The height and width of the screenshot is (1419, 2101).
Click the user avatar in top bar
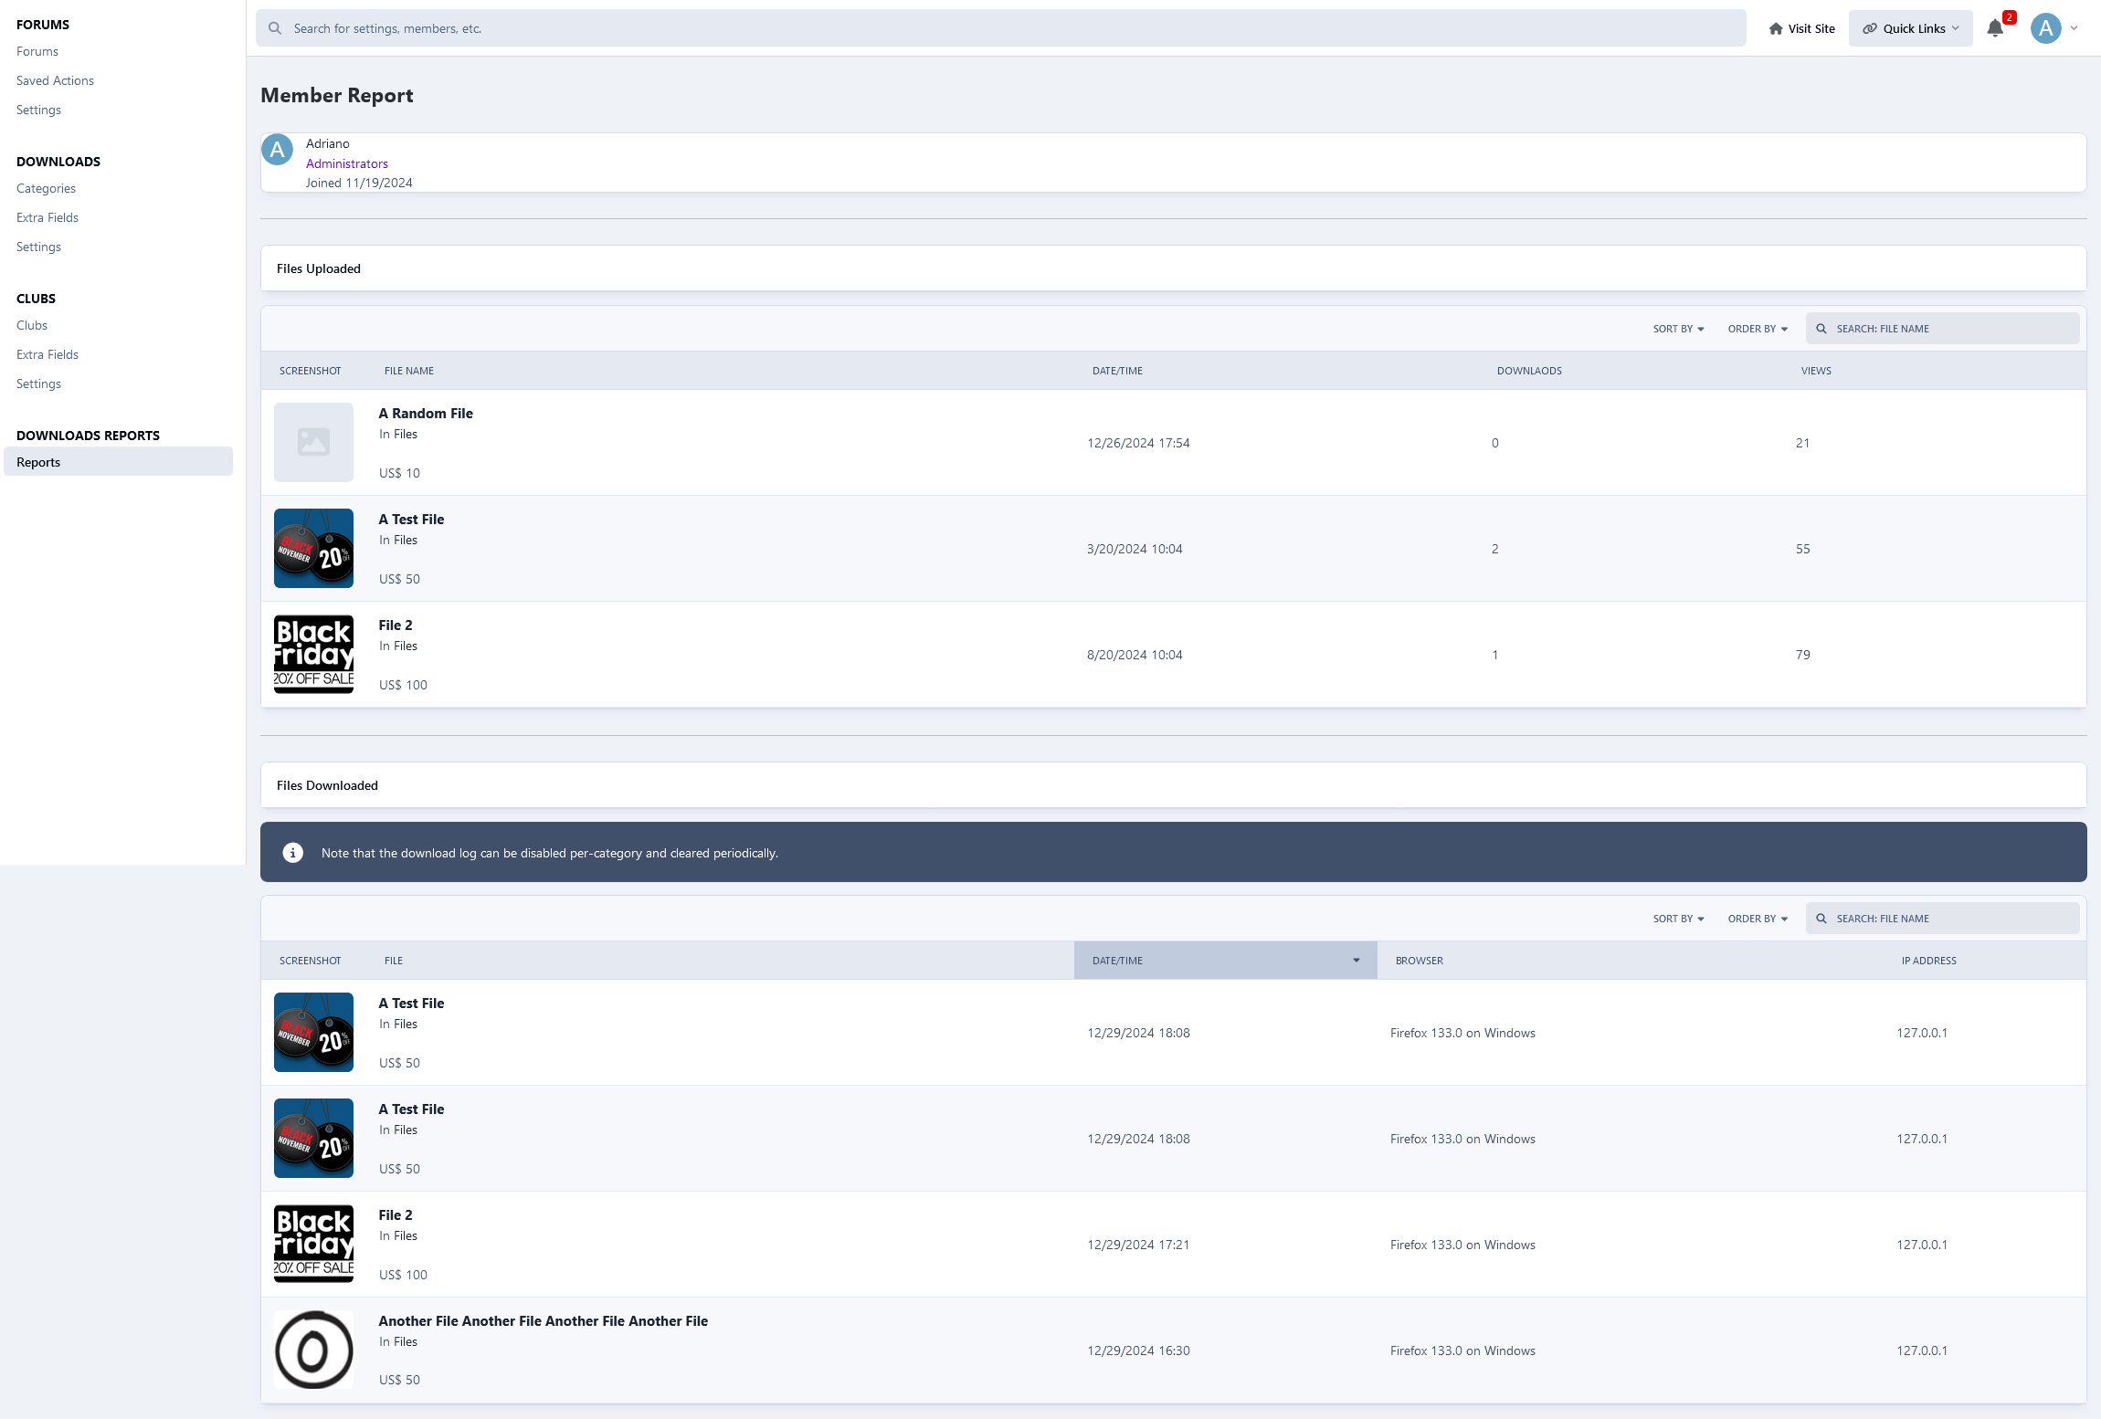tap(2045, 28)
